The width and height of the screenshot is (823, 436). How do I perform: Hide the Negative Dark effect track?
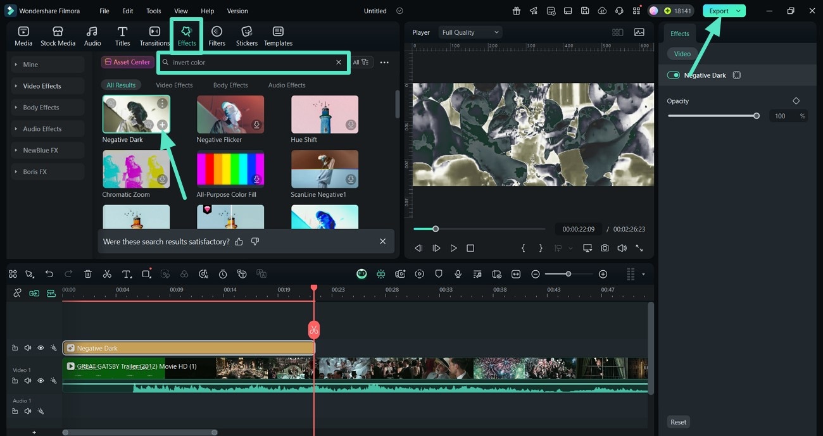pyautogui.click(x=41, y=348)
